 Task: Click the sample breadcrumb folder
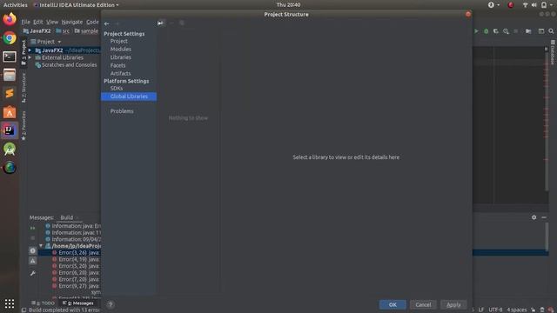86,31
